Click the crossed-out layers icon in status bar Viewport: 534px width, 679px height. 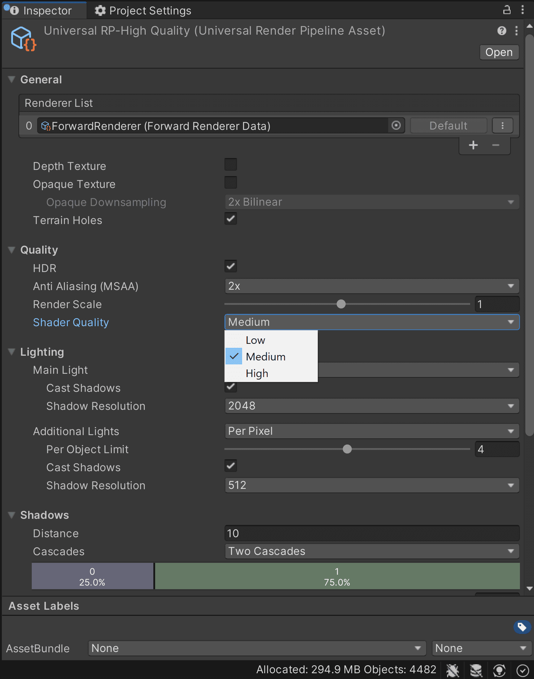tap(476, 670)
